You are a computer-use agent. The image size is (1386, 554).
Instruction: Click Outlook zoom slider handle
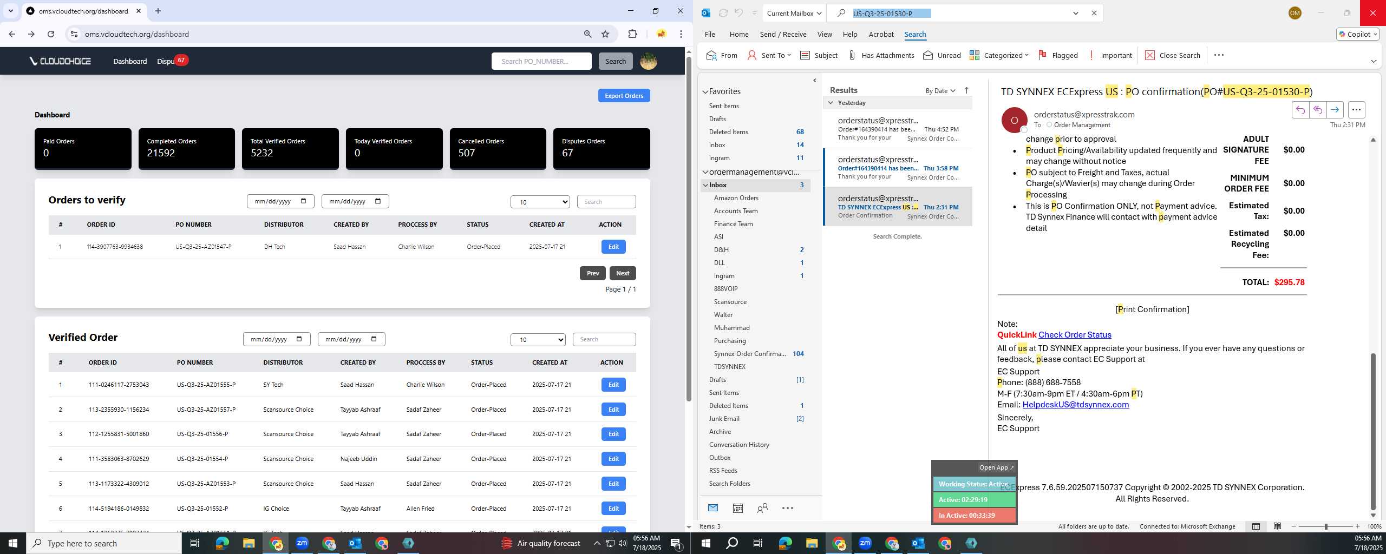[1325, 526]
